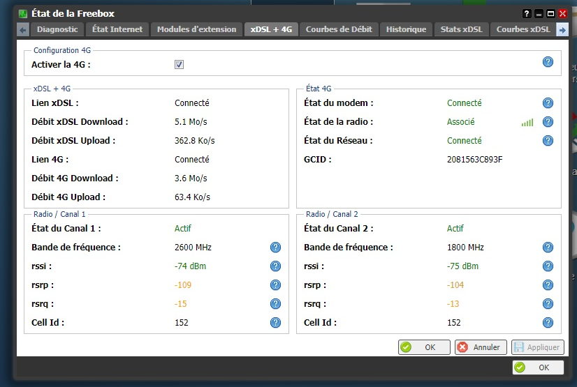Open the Courbes de Débit tab
Image resolution: width=577 pixels, height=387 pixels.
339,29
